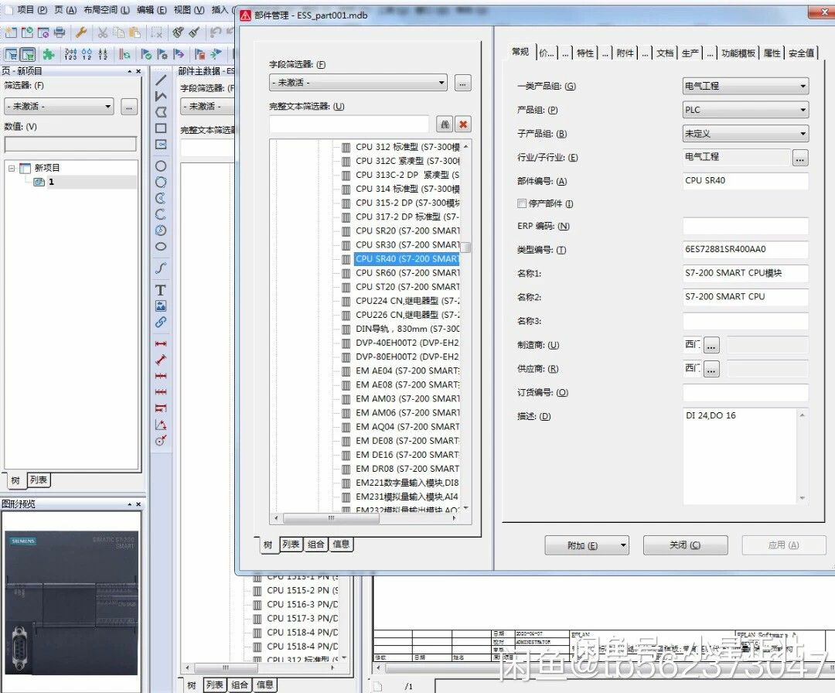Open 字段筛选器 dropdown in 部件主数据 panel
Image resolution: width=835 pixels, height=693 pixels.
208,107
